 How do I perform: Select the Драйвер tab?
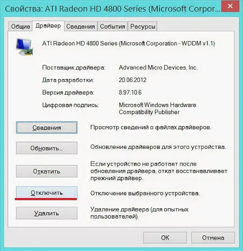[x=48, y=26]
